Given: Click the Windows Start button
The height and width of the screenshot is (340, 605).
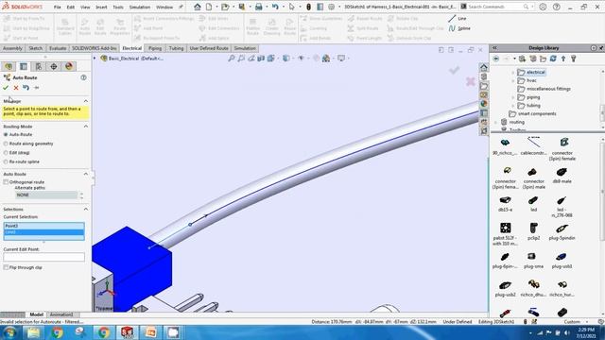Looking at the screenshot, I should (x=9, y=332).
